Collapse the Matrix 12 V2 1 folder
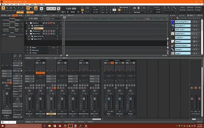Viewport: 204px width, 128px height. pyautogui.click(x=26, y=34)
